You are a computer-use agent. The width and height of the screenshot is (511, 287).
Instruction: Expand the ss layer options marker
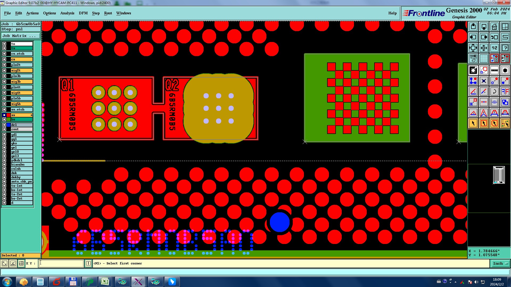31,115
